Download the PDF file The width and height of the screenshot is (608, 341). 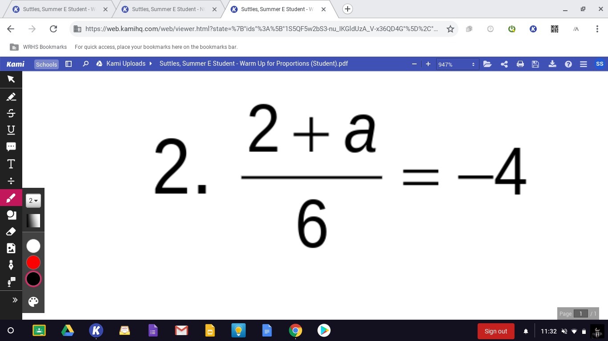pos(552,64)
